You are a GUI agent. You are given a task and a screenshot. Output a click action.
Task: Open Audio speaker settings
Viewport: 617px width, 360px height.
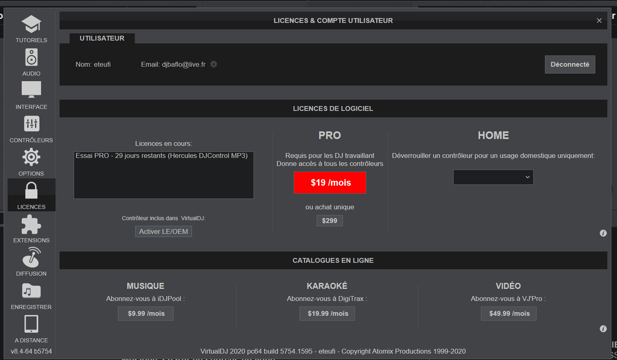(x=31, y=62)
